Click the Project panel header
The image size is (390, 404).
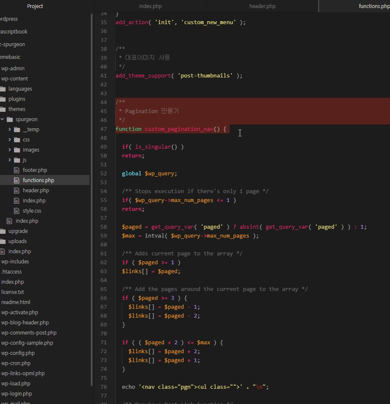[35, 6]
